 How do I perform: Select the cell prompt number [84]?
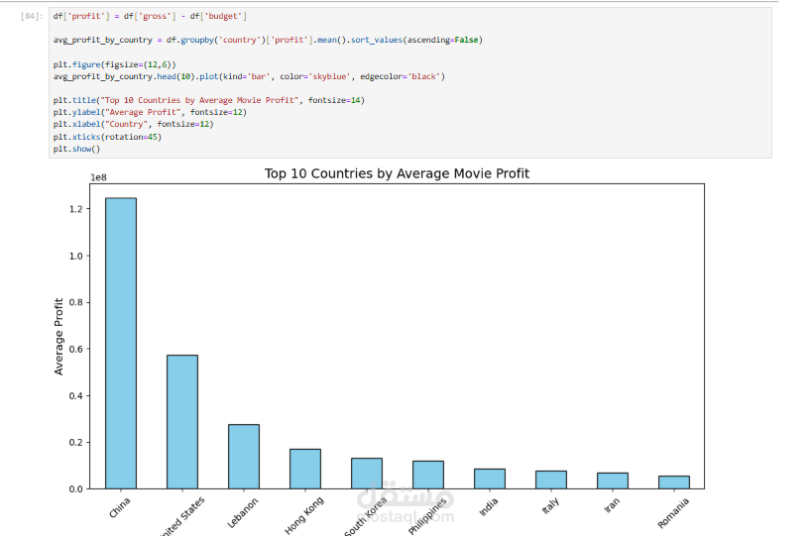(x=32, y=16)
